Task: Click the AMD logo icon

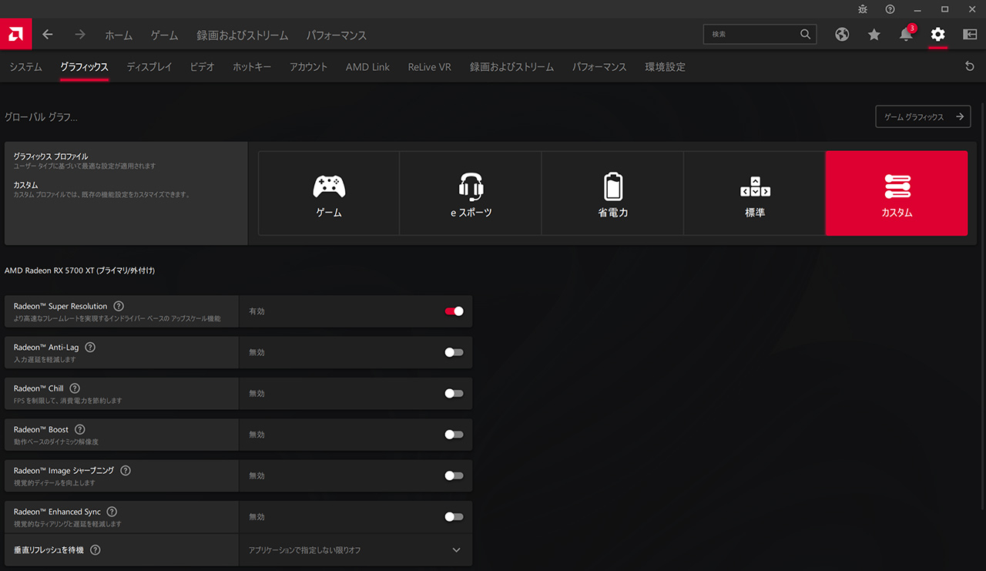Action: pos(15,35)
